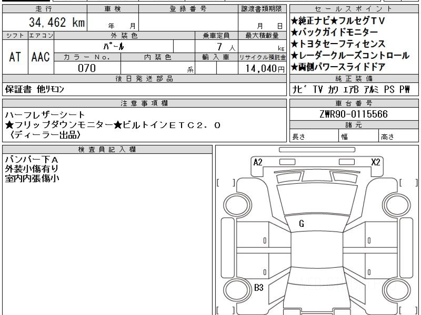Viewport: 421px width, 315px height.
Task: Click the カラーNo. header cell
Action: 87,57
